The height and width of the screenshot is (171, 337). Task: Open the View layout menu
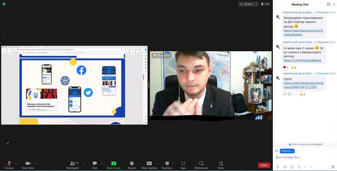[265, 4]
